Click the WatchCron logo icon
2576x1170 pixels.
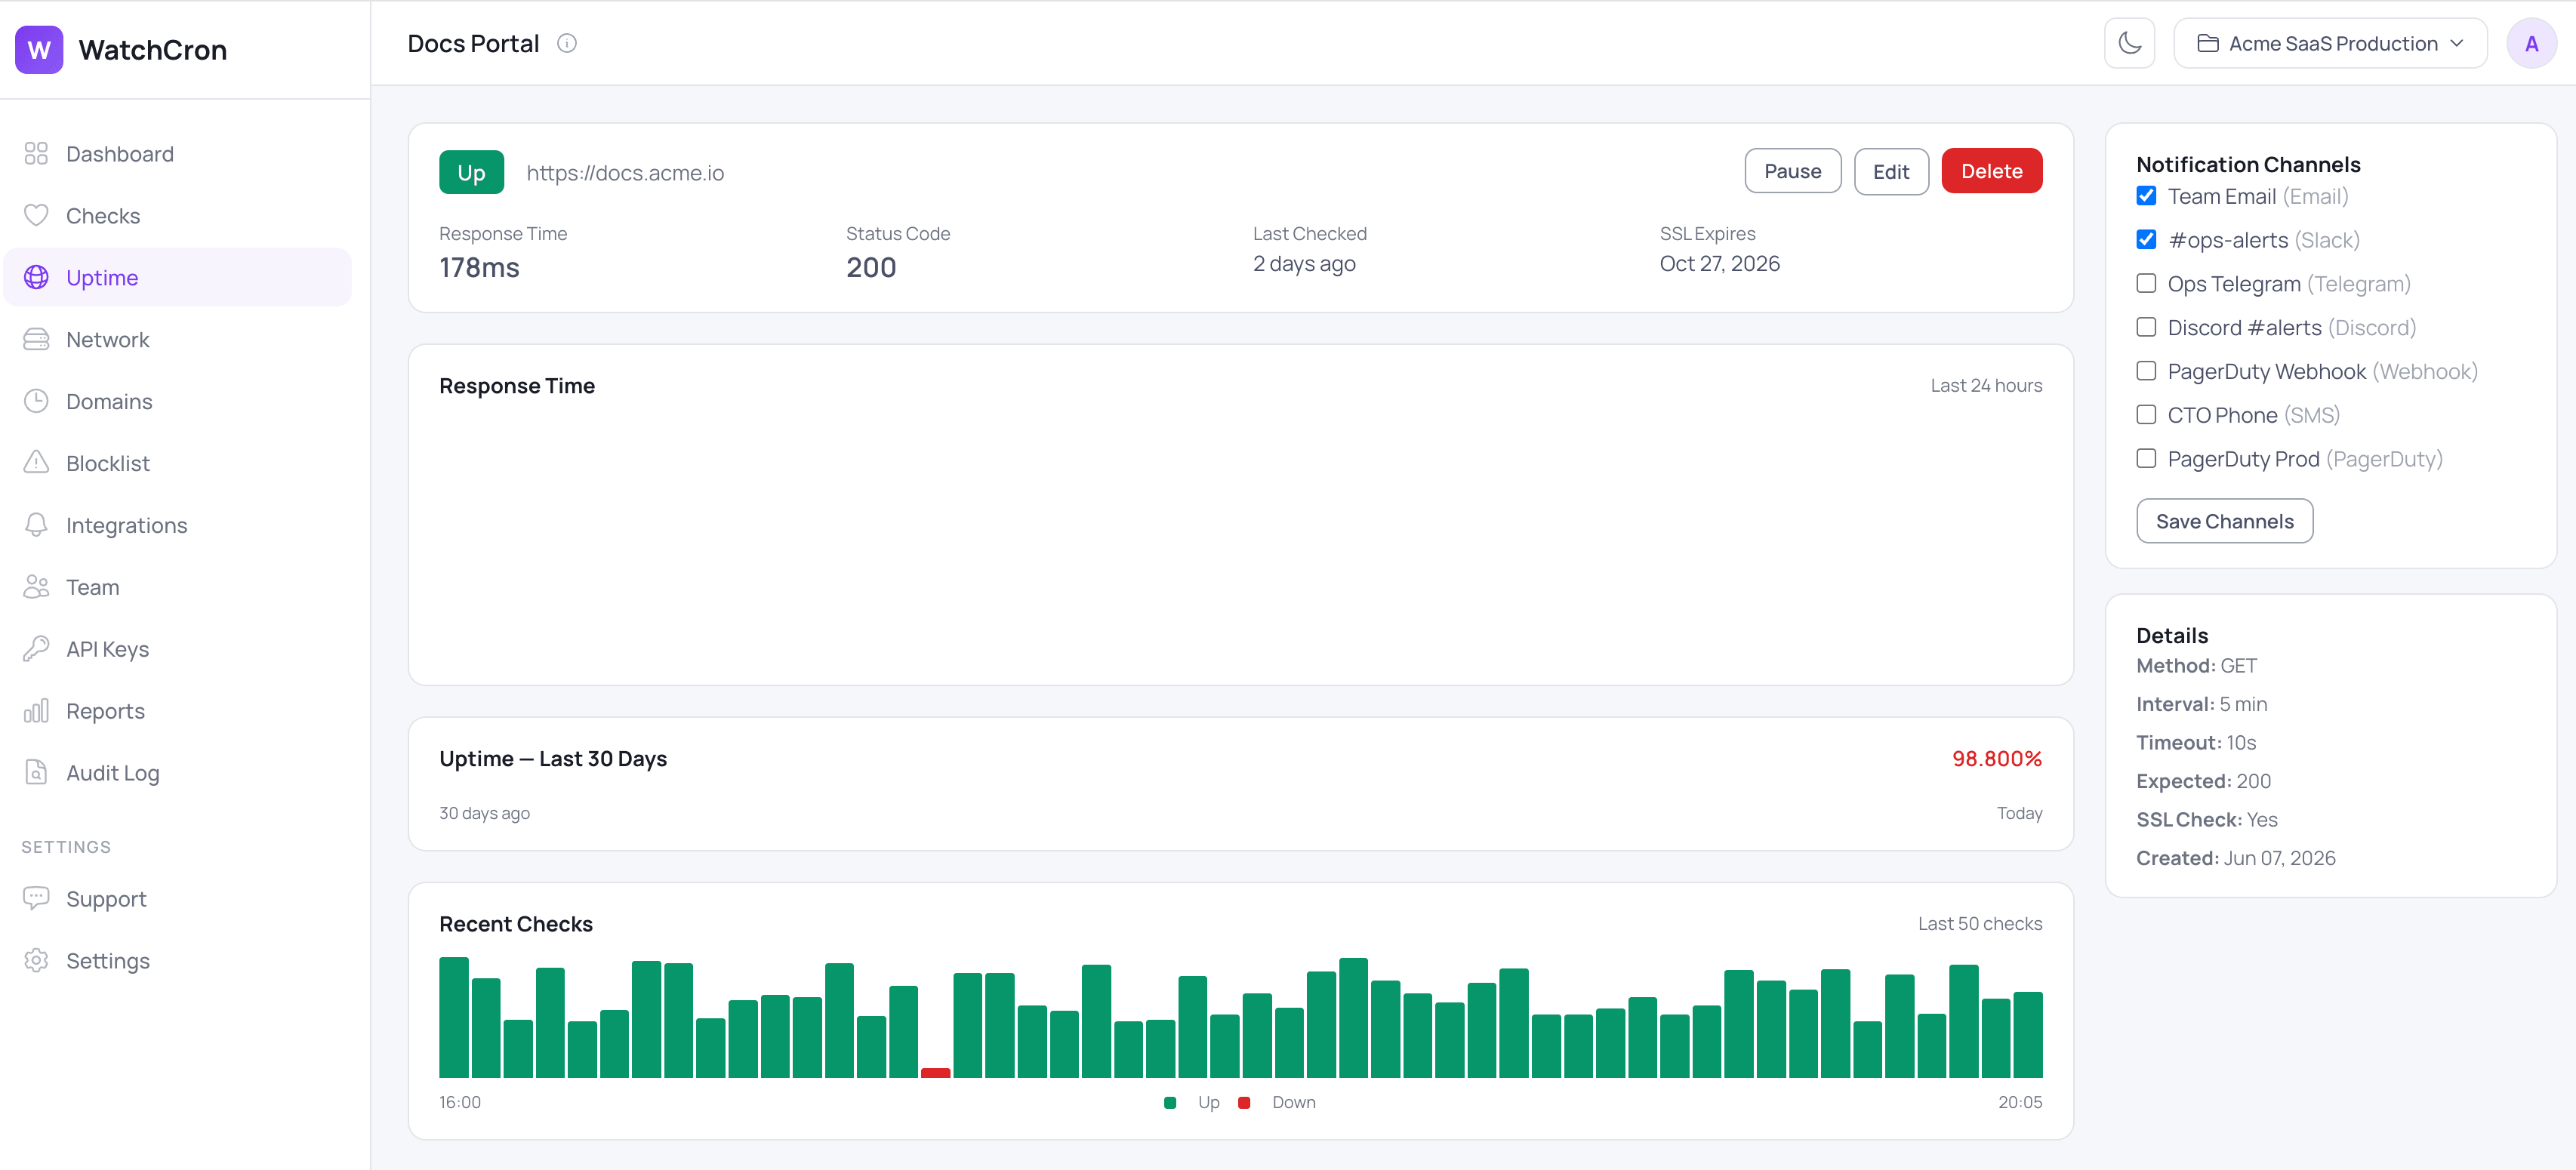tap(39, 50)
